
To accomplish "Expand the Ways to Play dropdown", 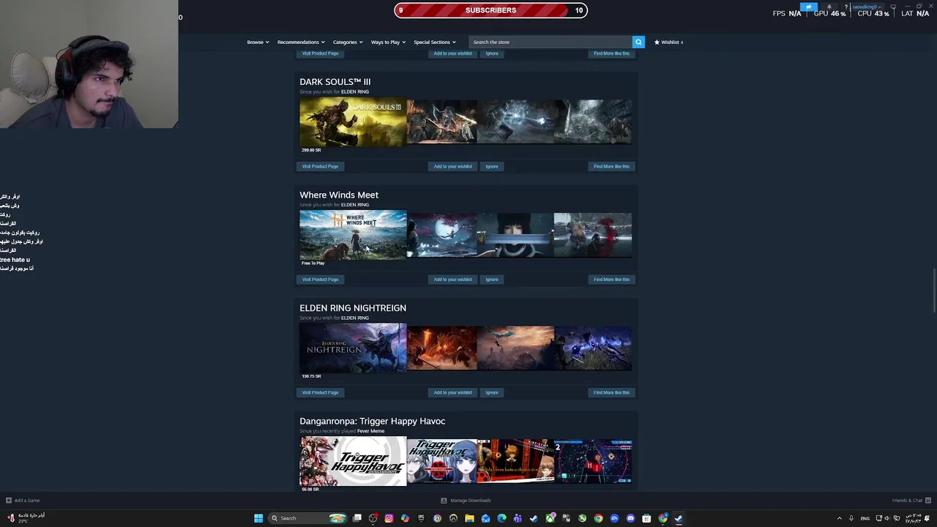I will (388, 42).
